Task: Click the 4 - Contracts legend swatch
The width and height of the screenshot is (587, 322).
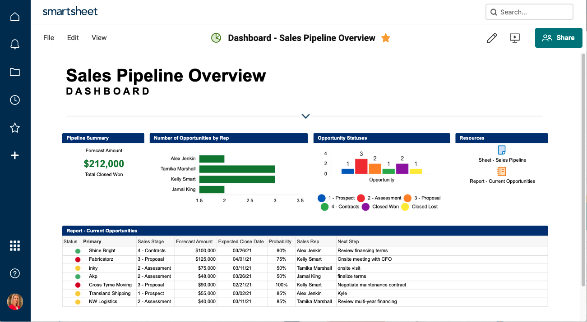Action: click(324, 207)
